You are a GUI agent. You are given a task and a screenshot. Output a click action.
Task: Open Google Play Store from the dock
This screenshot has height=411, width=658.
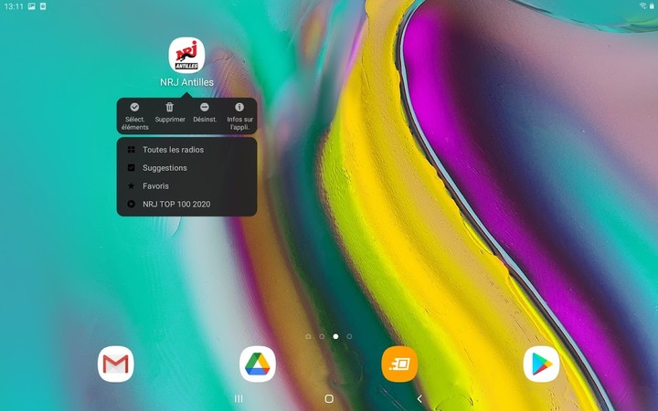click(x=541, y=364)
